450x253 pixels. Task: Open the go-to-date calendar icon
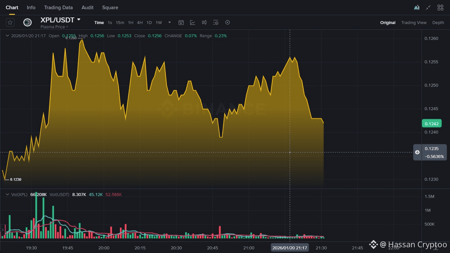[x=181, y=22]
